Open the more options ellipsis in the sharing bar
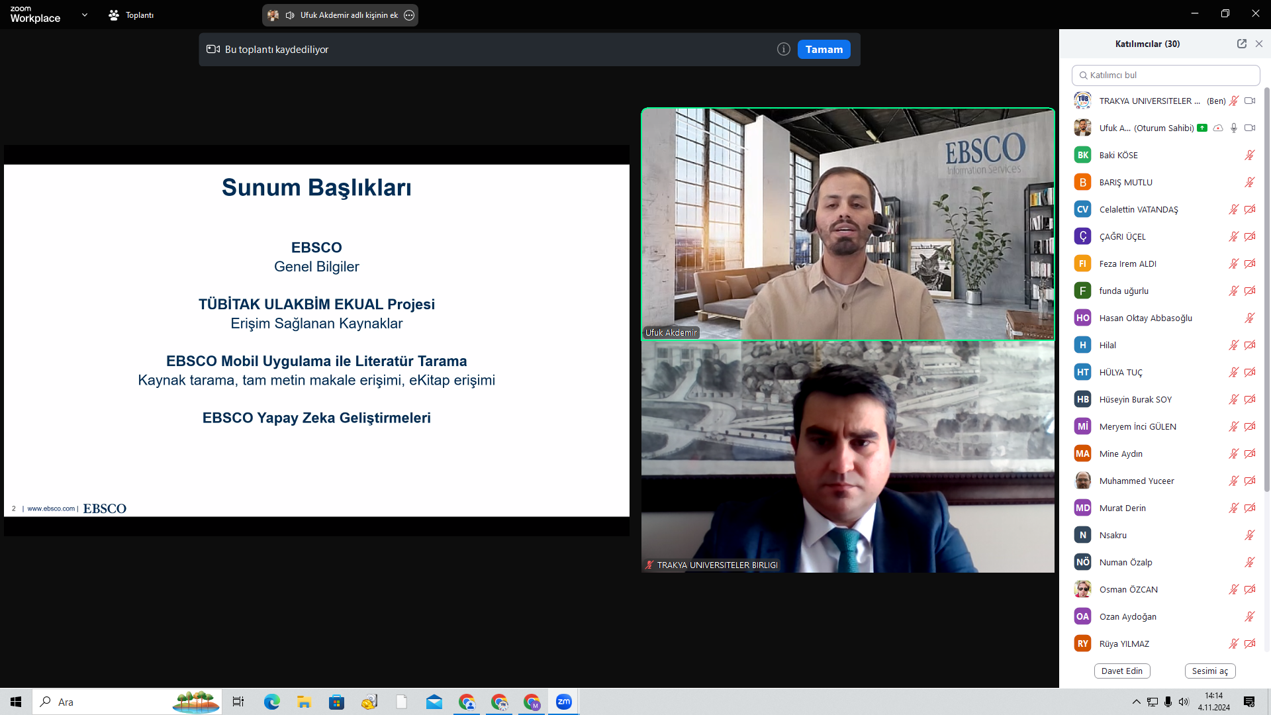 [409, 15]
